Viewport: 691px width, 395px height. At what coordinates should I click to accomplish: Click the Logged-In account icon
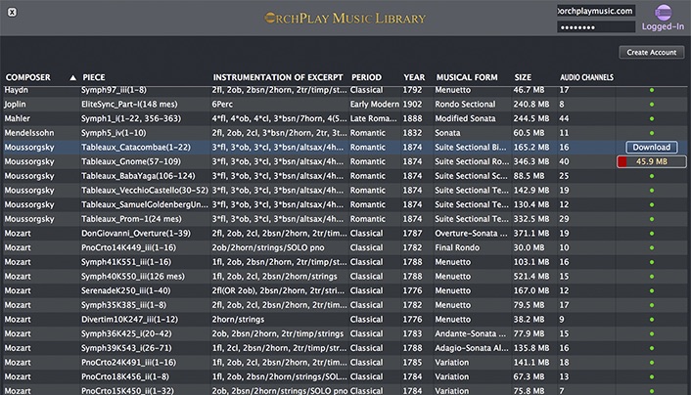(663, 13)
